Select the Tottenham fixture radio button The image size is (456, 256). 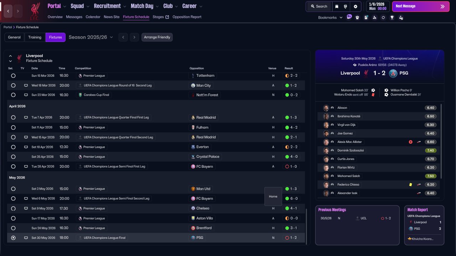[x=13, y=76]
